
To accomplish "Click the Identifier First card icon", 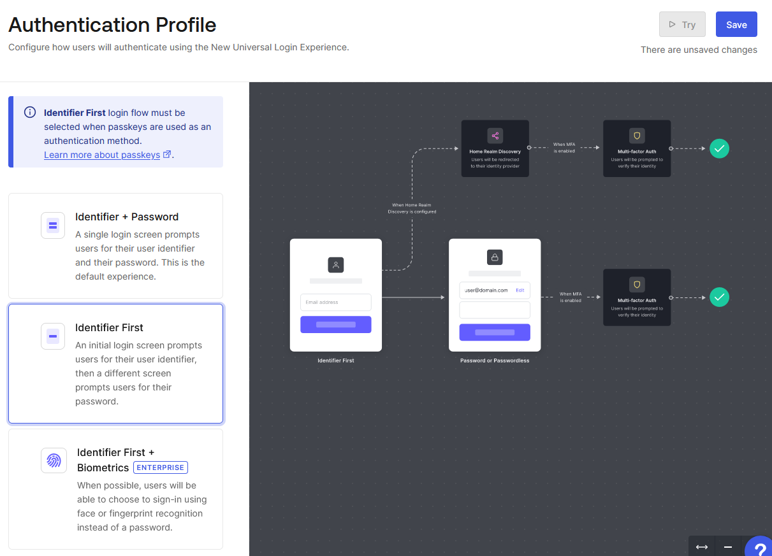I will point(53,336).
